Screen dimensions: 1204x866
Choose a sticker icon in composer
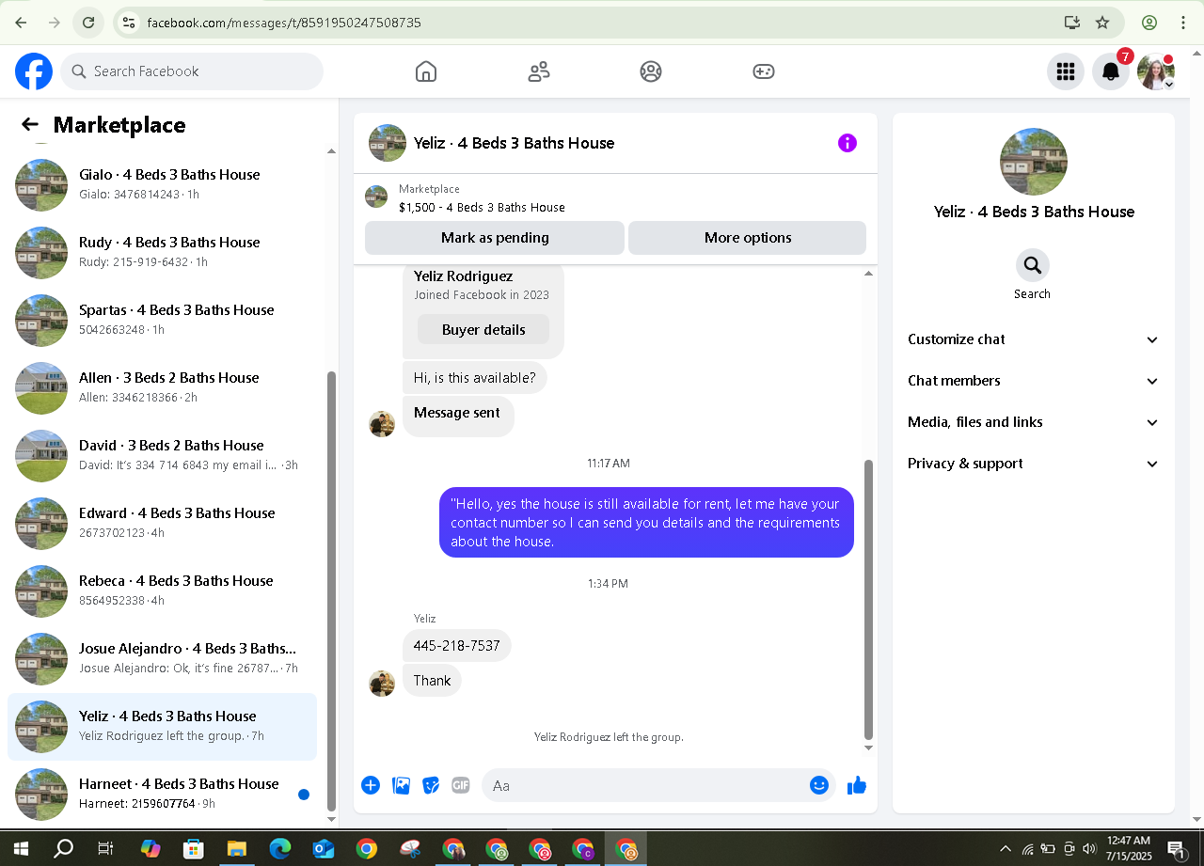pos(431,785)
